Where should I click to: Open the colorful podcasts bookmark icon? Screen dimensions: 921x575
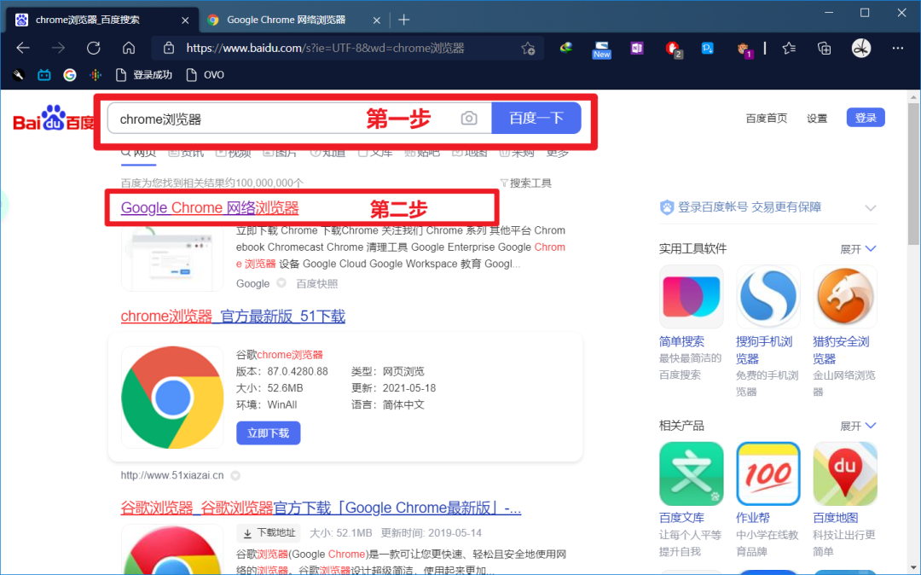click(96, 74)
